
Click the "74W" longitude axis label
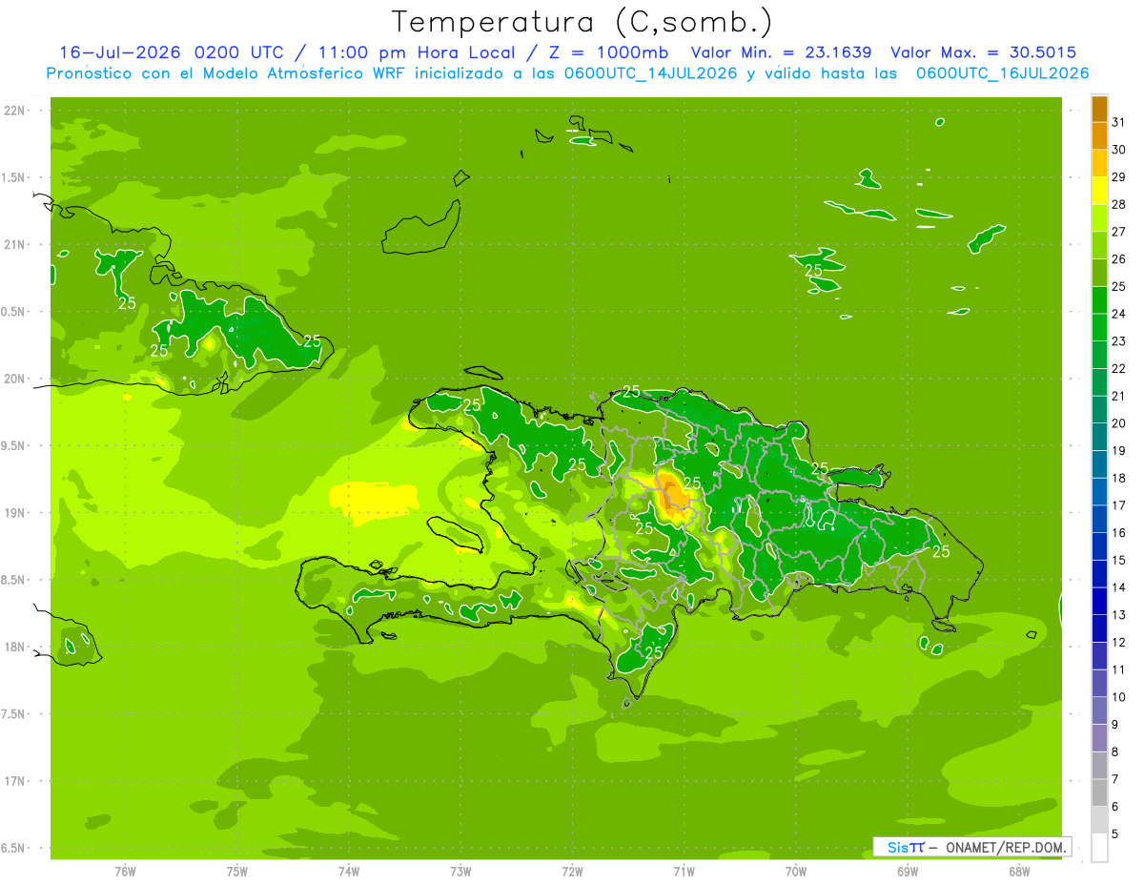(x=349, y=872)
